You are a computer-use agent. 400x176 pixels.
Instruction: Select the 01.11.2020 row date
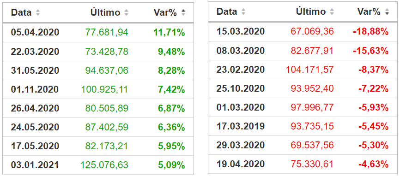(35, 89)
